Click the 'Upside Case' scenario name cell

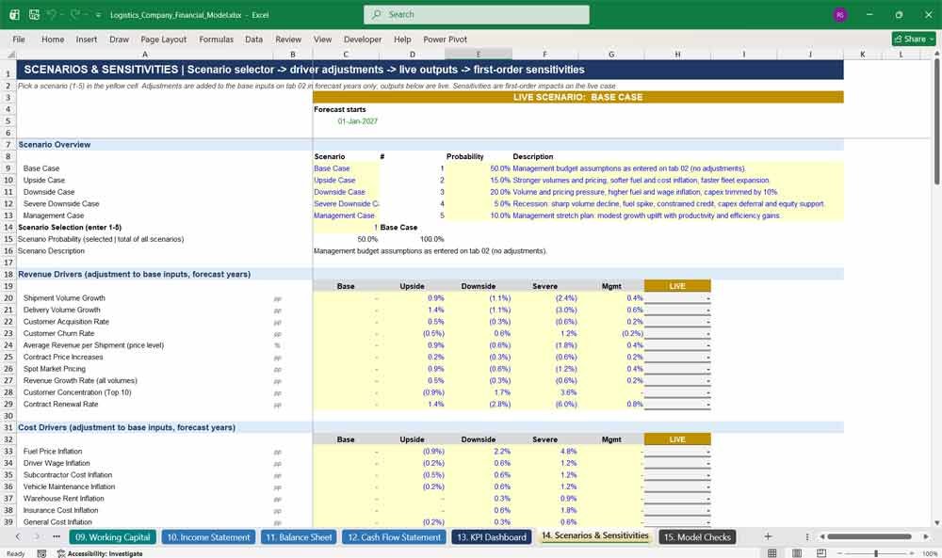pyautogui.click(x=346, y=180)
